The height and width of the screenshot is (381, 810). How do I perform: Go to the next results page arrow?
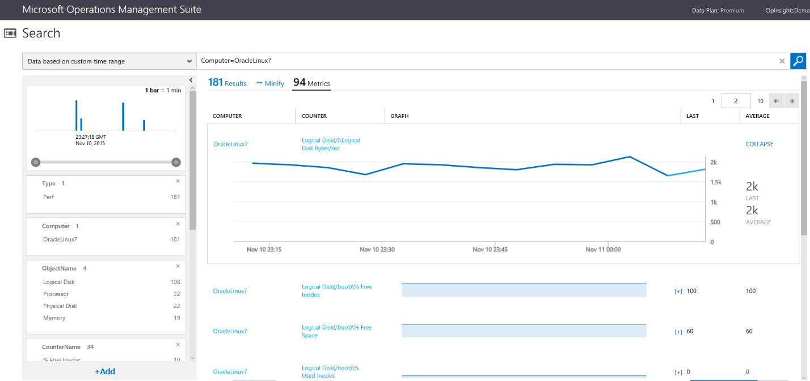[792, 101]
